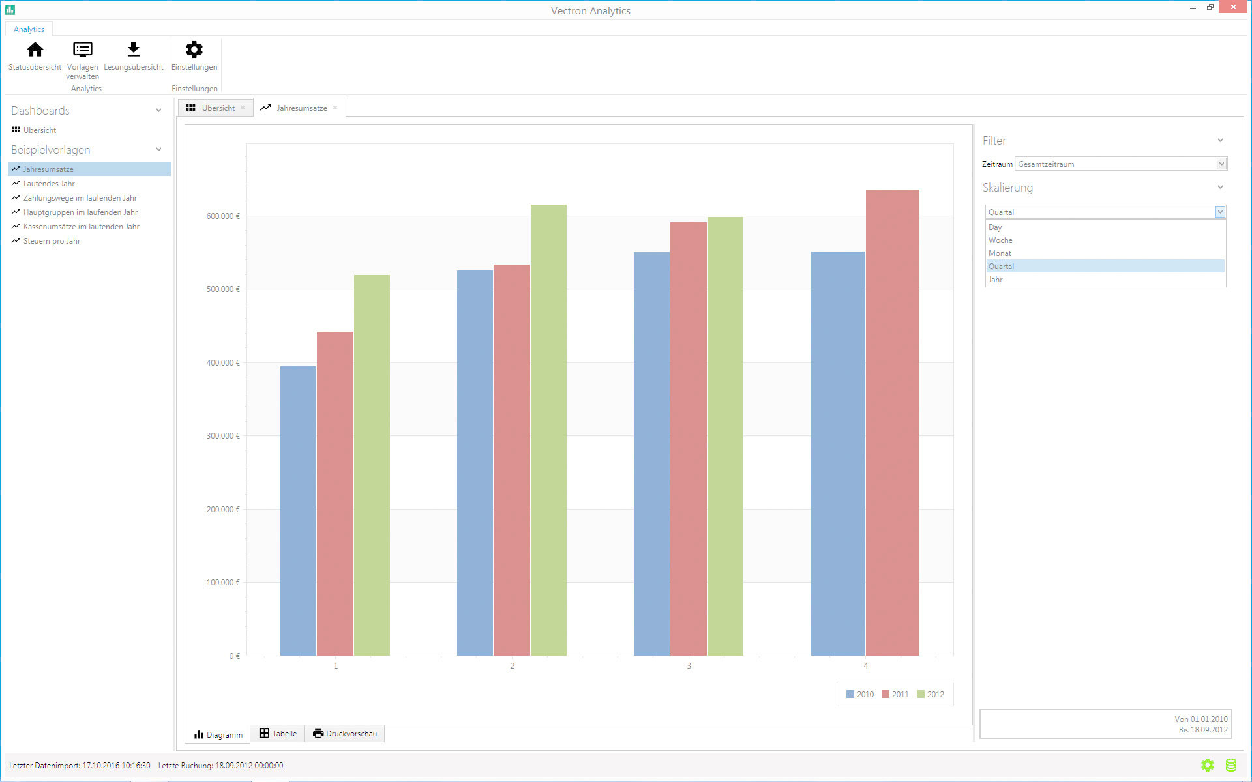The height and width of the screenshot is (782, 1252).
Task: Open Druckvorschau print preview
Action: click(345, 734)
